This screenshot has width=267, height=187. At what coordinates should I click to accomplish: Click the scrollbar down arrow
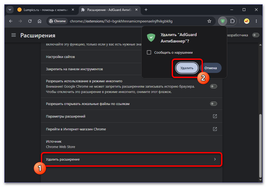(260, 180)
